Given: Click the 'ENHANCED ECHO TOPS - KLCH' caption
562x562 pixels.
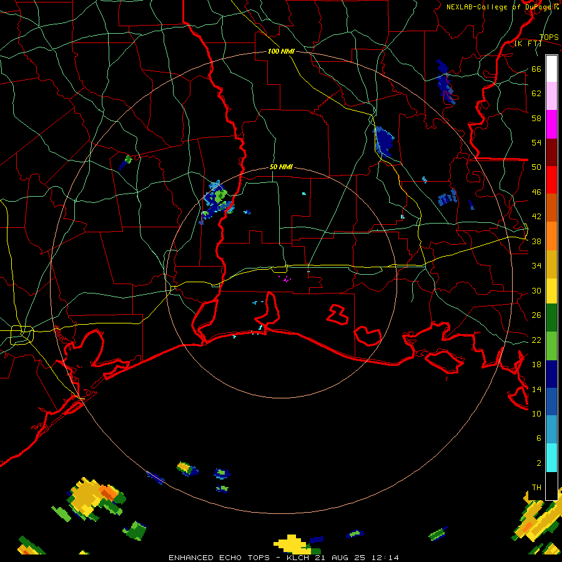Looking at the screenshot, I should tap(239, 558).
